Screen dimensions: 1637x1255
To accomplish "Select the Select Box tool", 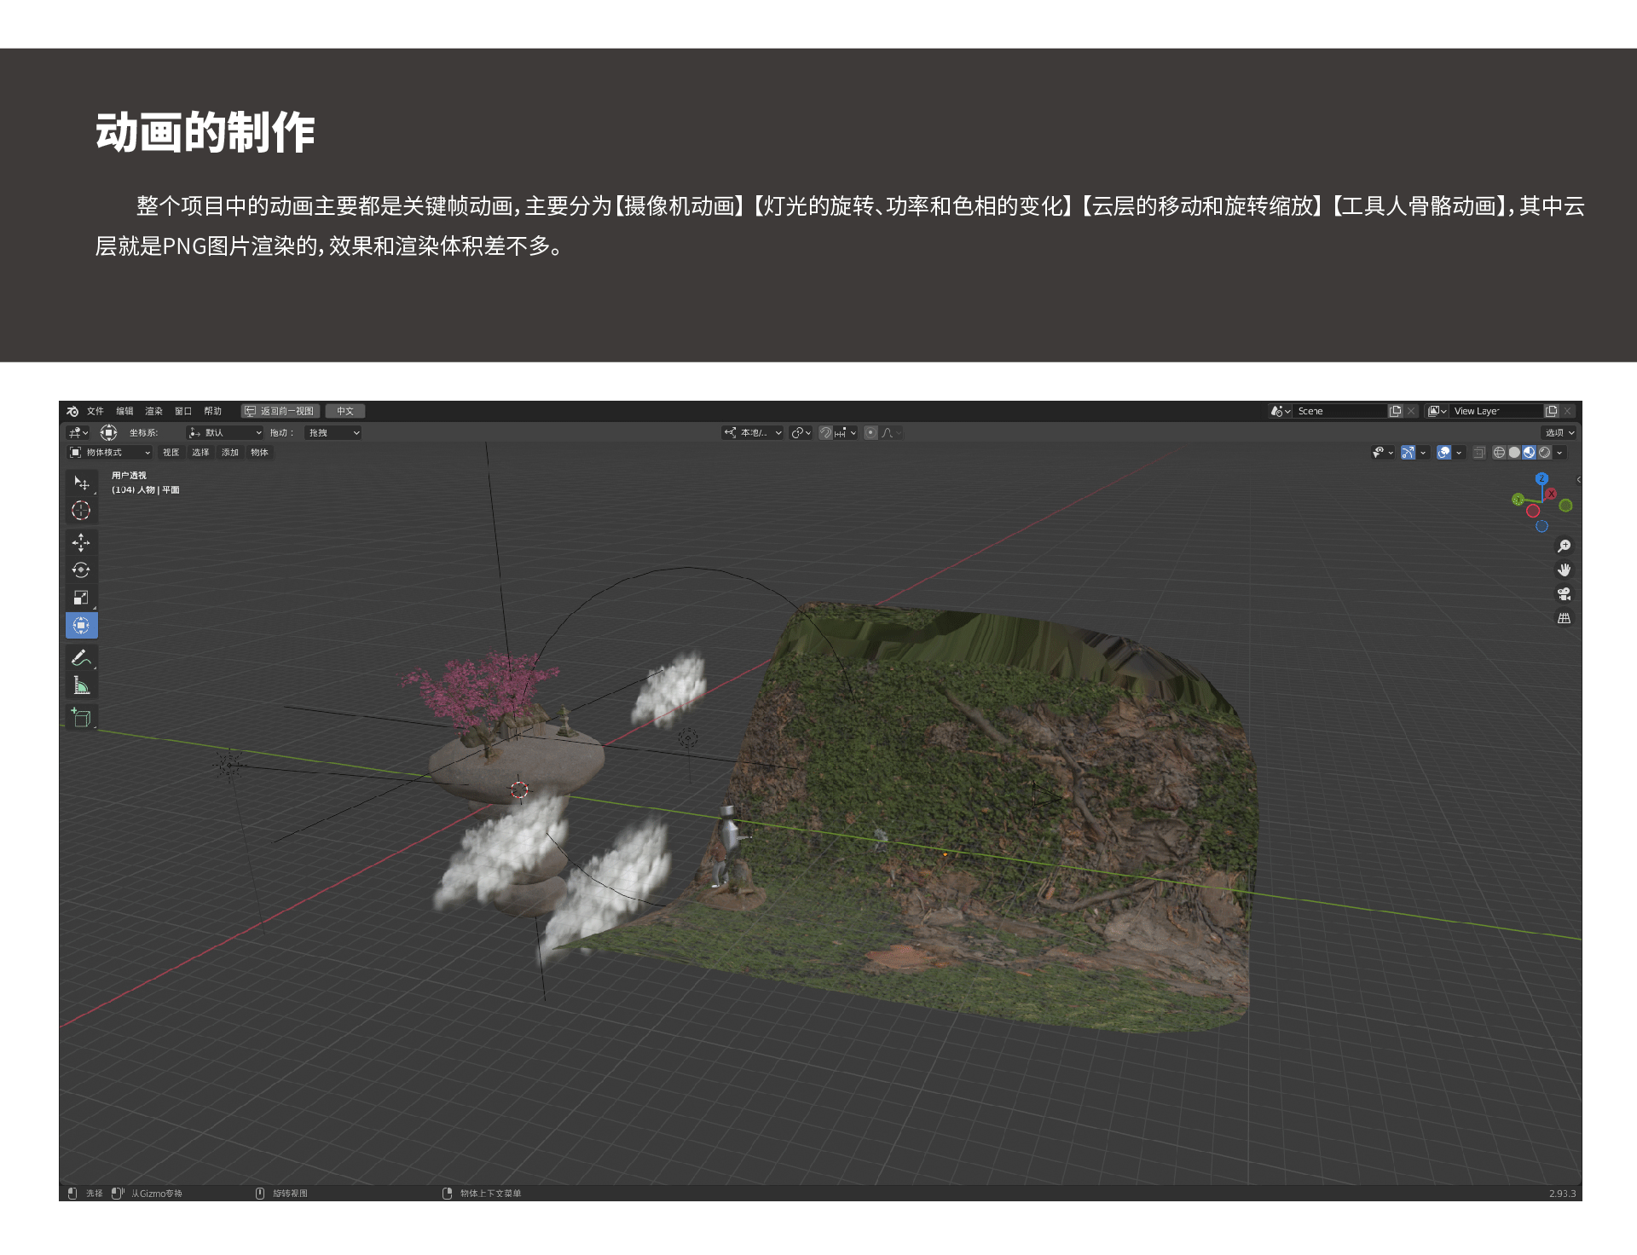I will [81, 483].
